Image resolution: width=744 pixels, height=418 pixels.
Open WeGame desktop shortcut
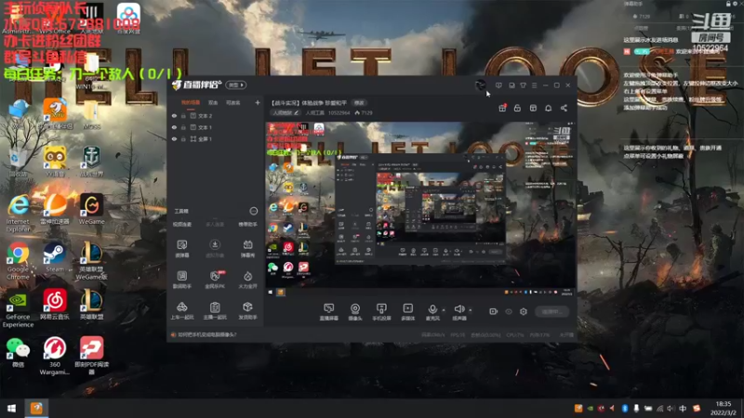91,209
